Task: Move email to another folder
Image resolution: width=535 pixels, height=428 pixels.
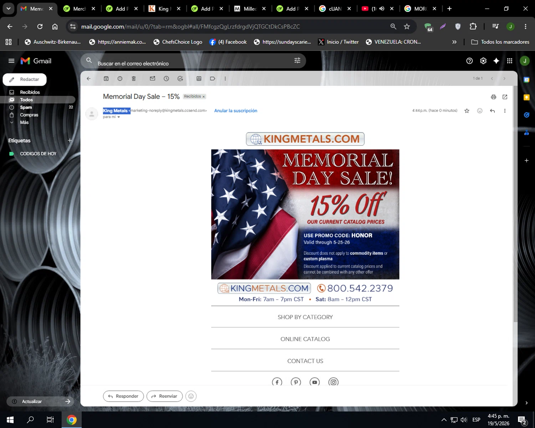Action: click(199, 78)
